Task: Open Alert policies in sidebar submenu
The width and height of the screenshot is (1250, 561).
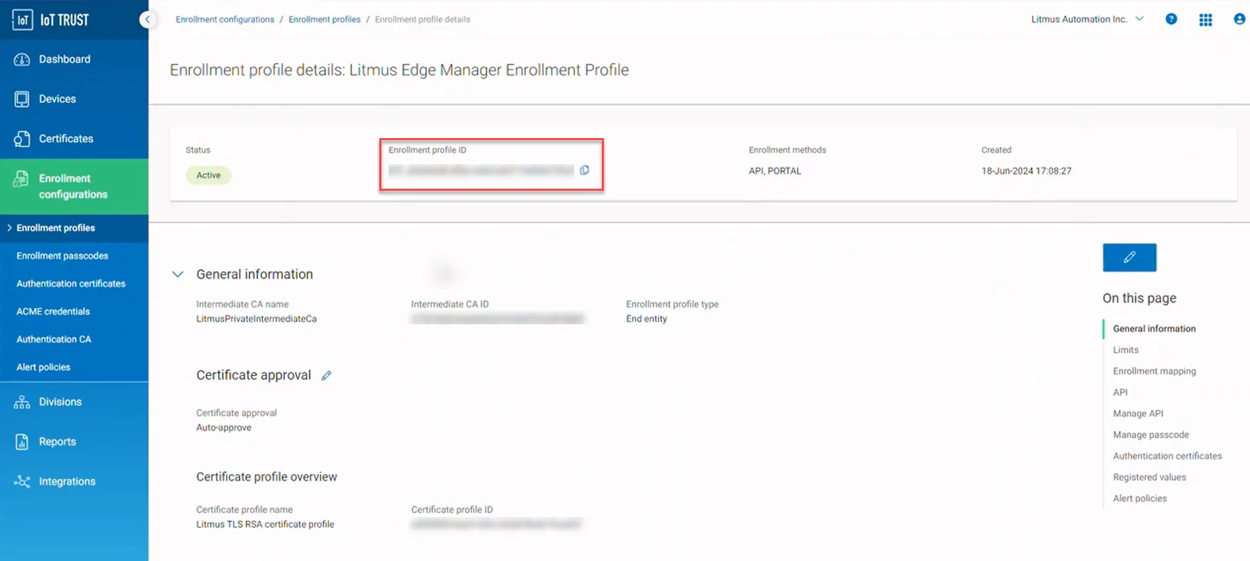Action: tap(43, 367)
